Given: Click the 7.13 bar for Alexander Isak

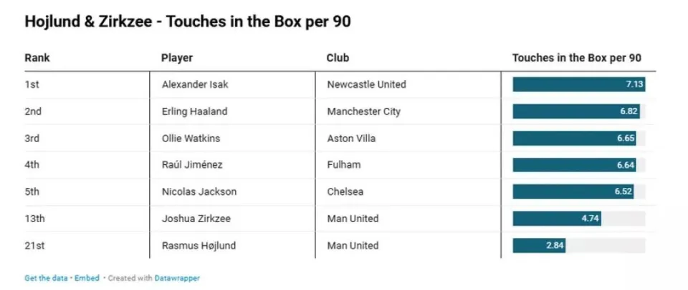Looking at the screenshot, I should [579, 84].
